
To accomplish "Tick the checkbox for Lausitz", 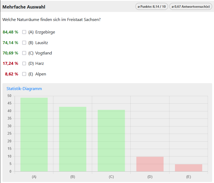I will [x=24, y=42].
